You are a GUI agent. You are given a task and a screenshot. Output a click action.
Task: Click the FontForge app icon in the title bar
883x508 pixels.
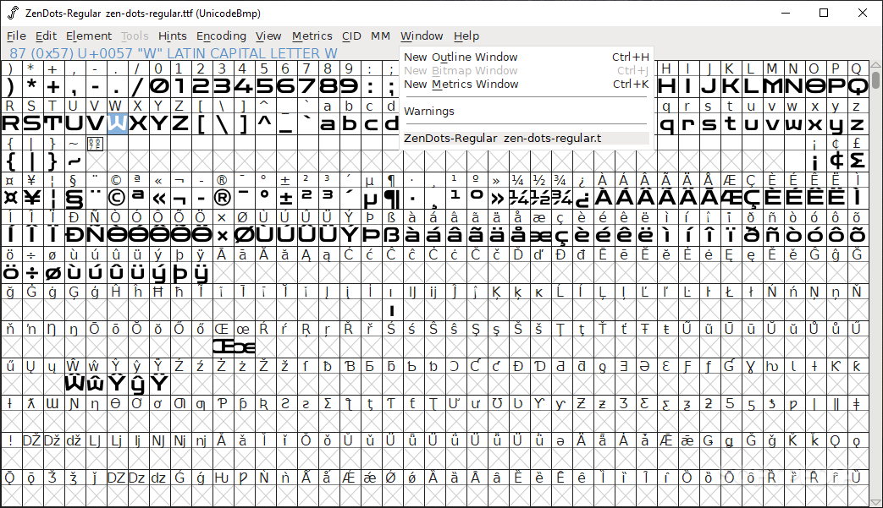click(x=13, y=13)
